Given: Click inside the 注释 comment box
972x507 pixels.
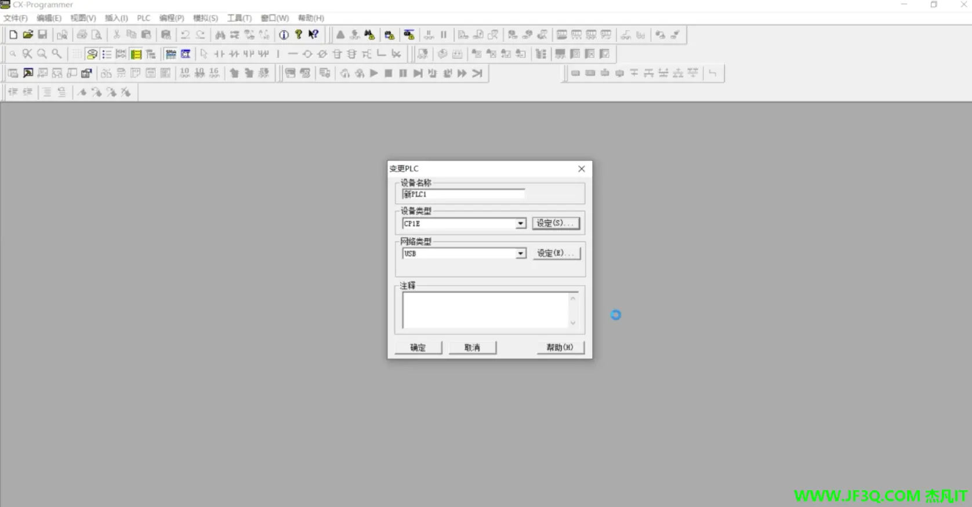Looking at the screenshot, I should click(485, 310).
